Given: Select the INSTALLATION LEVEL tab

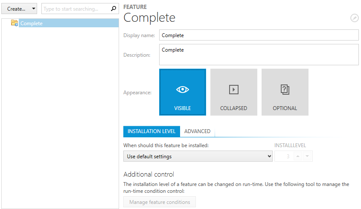Looking at the screenshot, I should pos(151,131).
